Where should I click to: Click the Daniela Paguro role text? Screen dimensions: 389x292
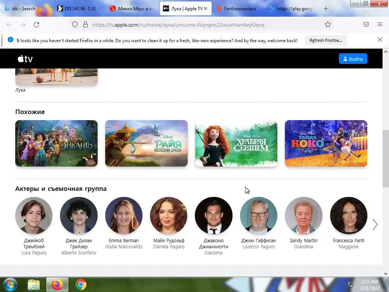[x=169, y=247]
